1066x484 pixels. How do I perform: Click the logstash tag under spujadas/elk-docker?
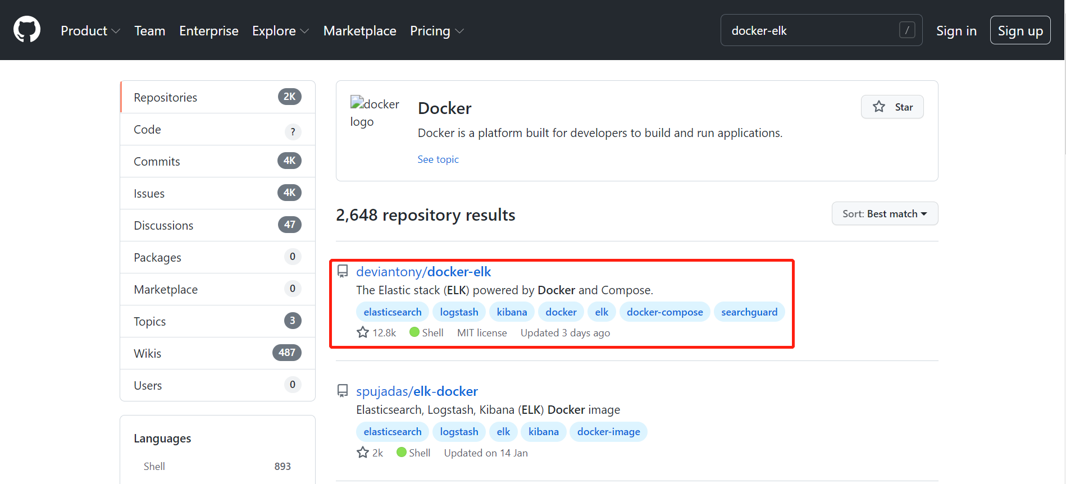pyautogui.click(x=459, y=432)
